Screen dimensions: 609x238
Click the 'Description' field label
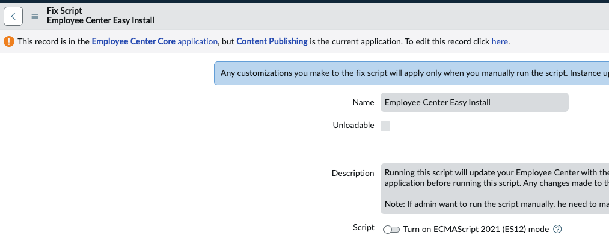[x=353, y=173]
